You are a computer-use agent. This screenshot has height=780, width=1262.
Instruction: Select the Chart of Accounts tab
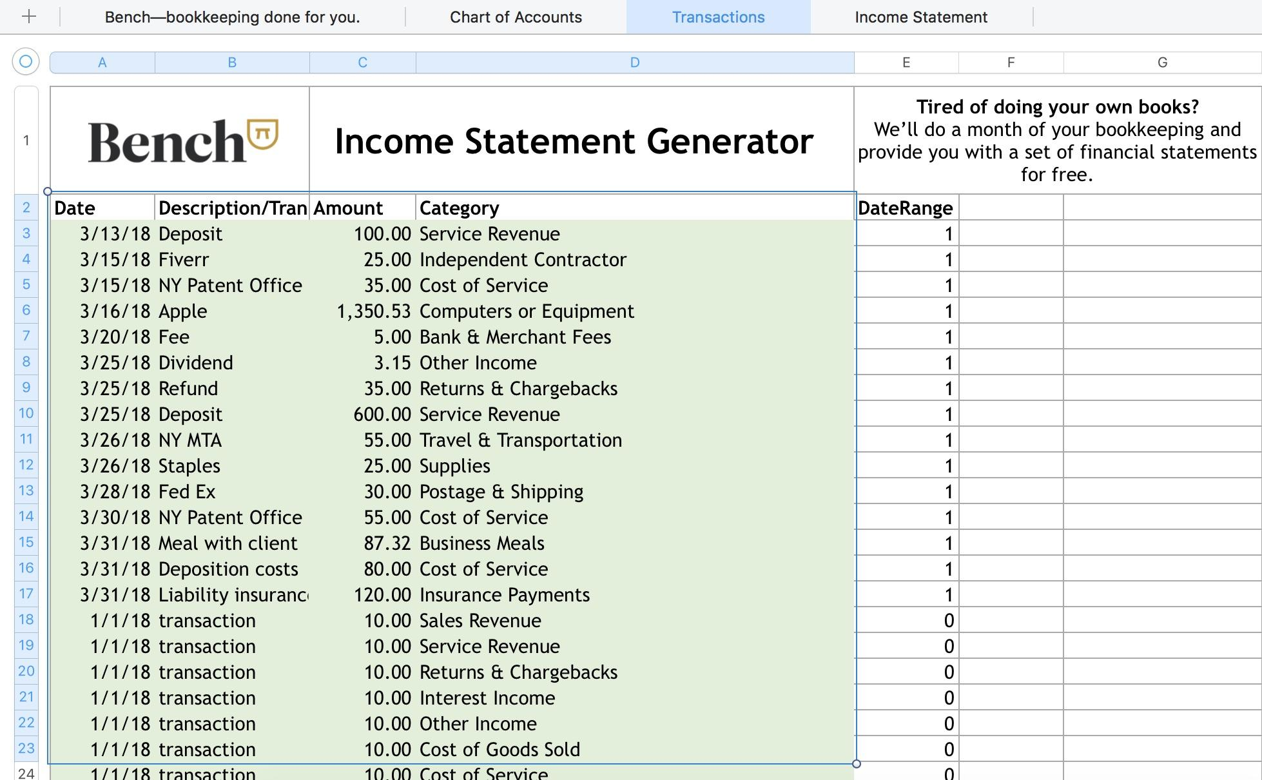[x=514, y=16]
